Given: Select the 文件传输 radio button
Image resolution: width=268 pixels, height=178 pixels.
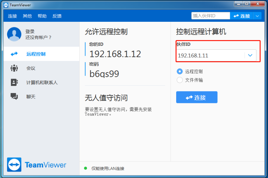Looking at the screenshot, I should [180, 80].
